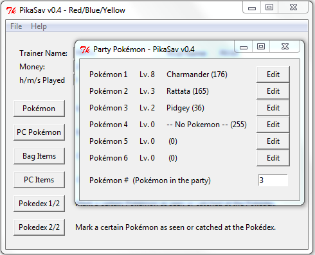315x255 pixels.
Task: Close the Party Pokémon window
Action: point(285,46)
